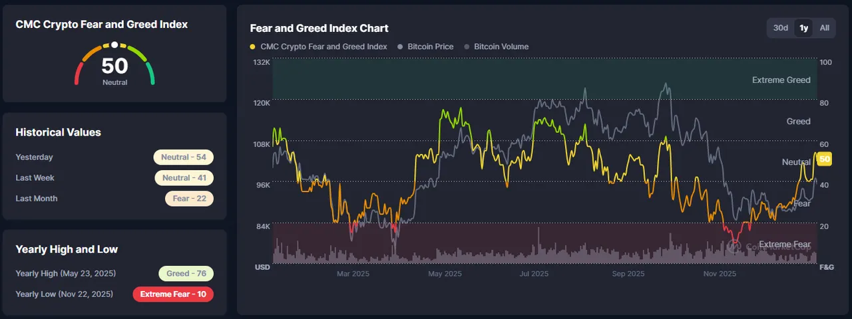Click the CoinMarketCap watermark logo

tap(734, 246)
